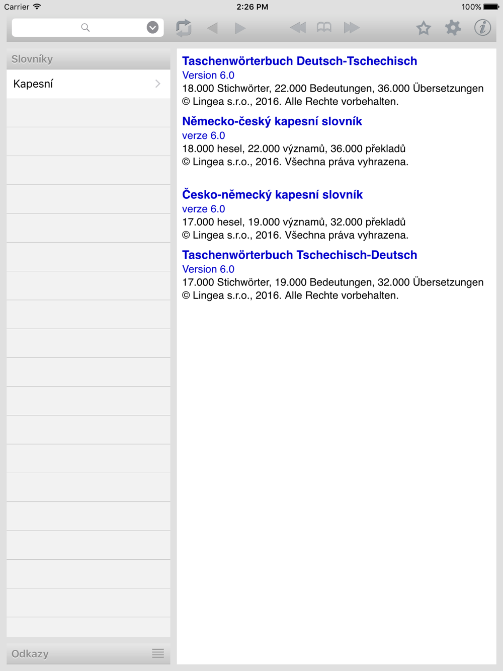Select the Kapesní dictionary row

(x=89, y=84)
